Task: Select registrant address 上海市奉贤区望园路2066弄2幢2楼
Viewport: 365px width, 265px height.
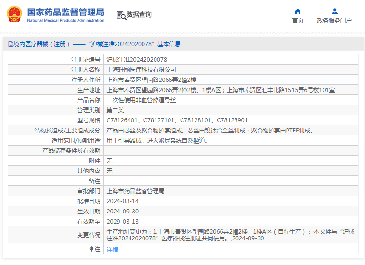Action: (x=151, y=80)
